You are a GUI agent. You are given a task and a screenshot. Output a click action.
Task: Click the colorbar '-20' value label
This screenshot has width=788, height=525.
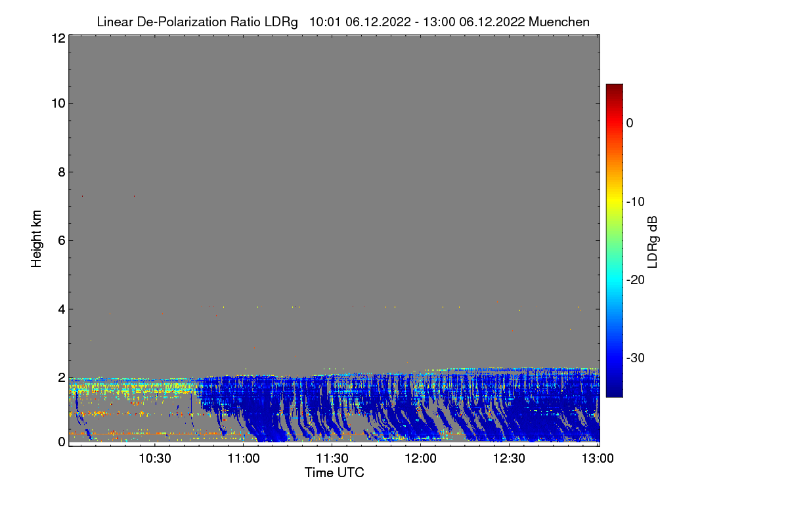636,280
